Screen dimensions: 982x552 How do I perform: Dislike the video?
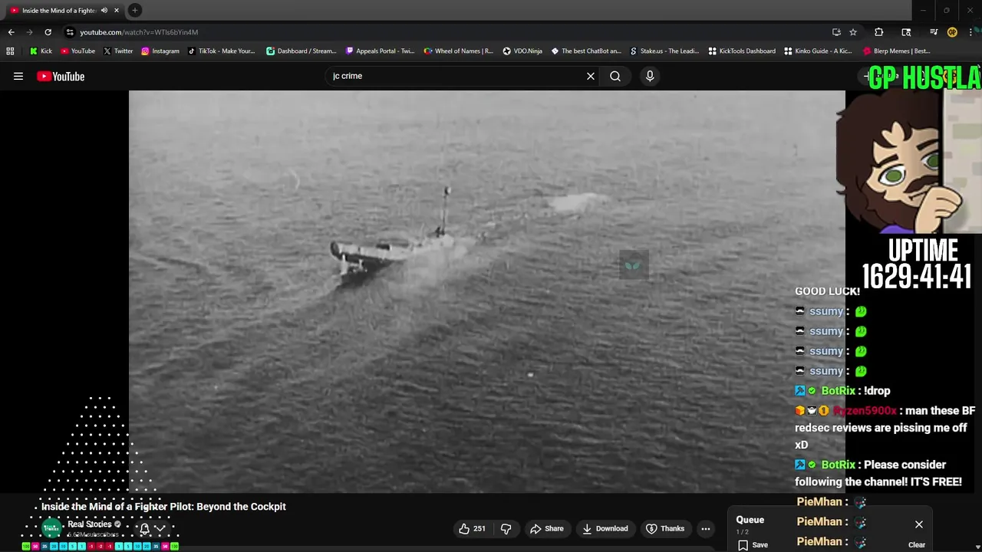506,528
